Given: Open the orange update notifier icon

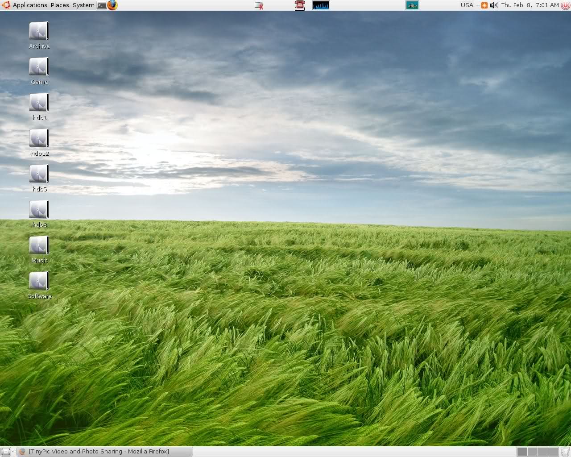Looking at the screenshot, I should click(x=484, y=5).
